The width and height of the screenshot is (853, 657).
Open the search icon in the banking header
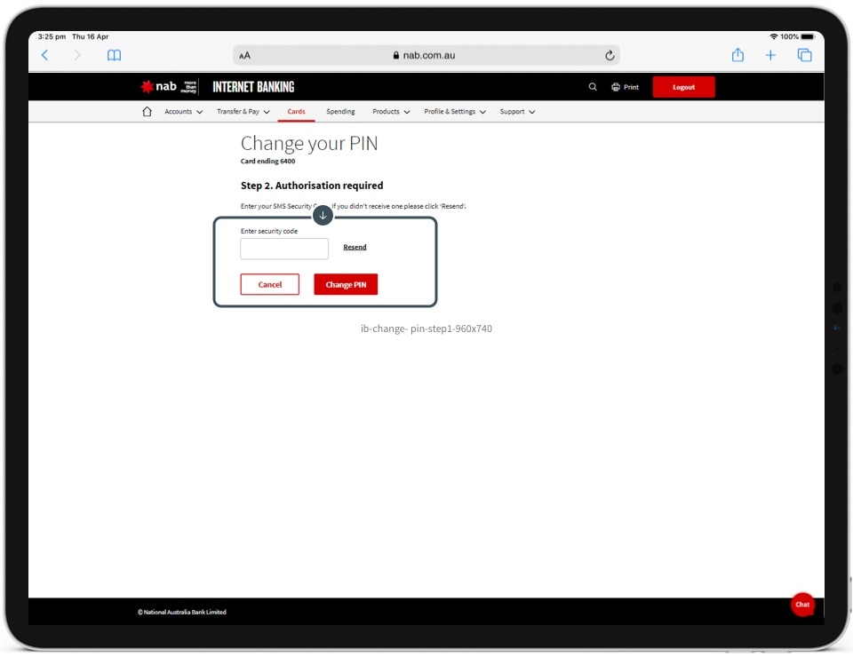point(592,86)
